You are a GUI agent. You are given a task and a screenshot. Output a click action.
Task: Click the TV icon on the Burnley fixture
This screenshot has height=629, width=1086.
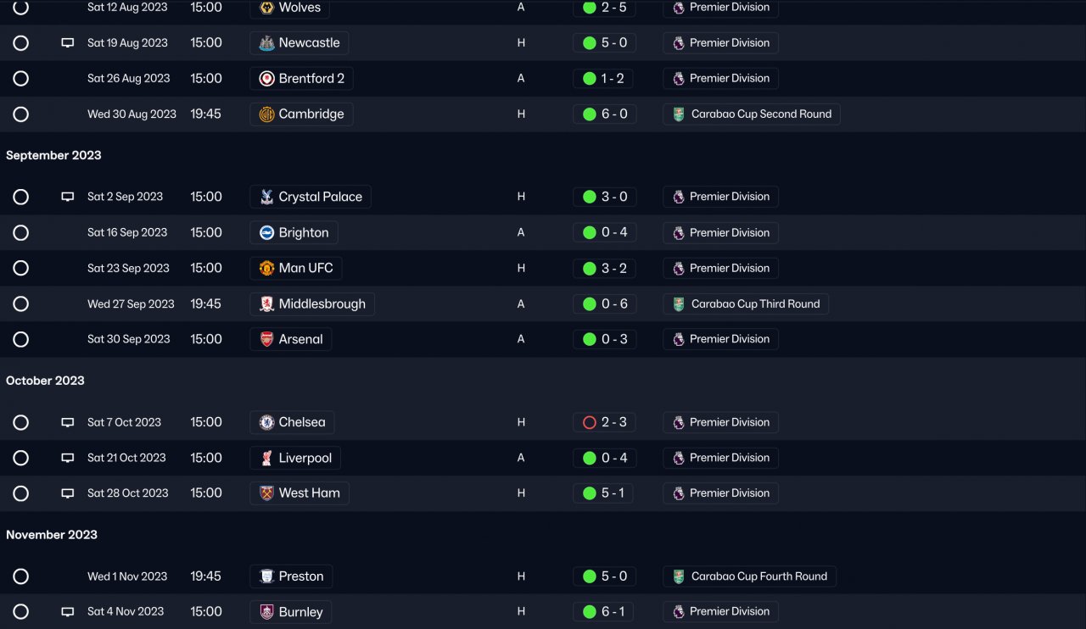coord(68,612)
